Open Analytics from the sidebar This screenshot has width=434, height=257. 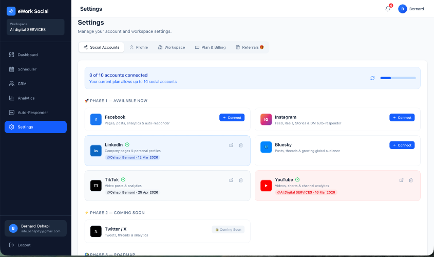[x=36, y=98]
